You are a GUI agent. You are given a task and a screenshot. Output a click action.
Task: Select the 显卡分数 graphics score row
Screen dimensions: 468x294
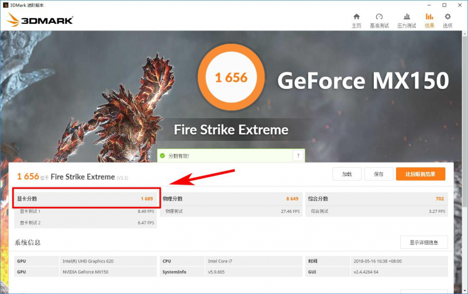coord(85,199)
